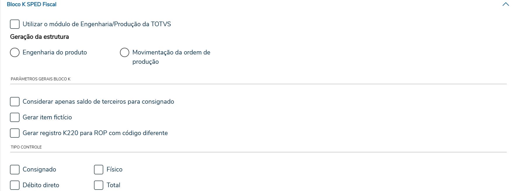This screenshot has width=515, height=191.
Task: Click the 'Engenharia do produto' label text
Action: point(55,52)
